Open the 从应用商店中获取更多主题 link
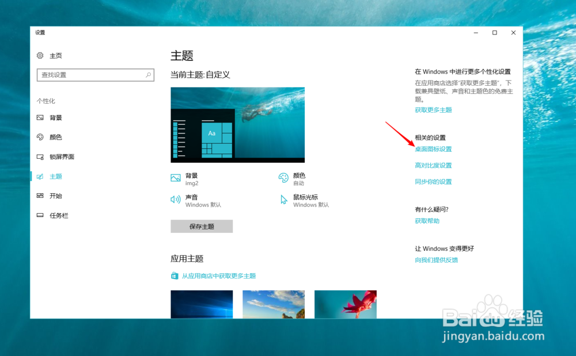 219,275
